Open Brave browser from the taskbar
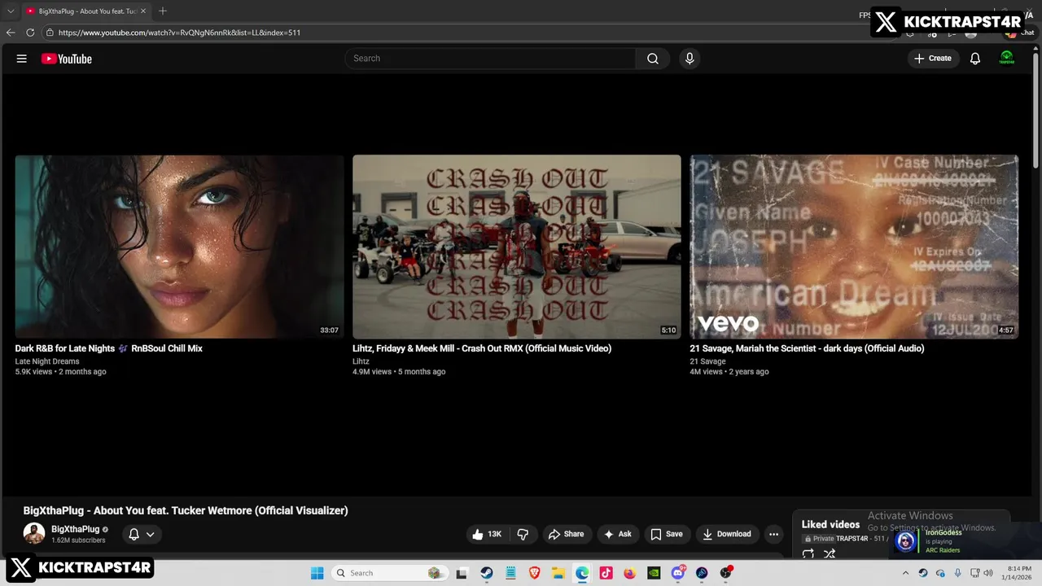The height and width of the screenshot is (586, 1042). tap(534, 573)
